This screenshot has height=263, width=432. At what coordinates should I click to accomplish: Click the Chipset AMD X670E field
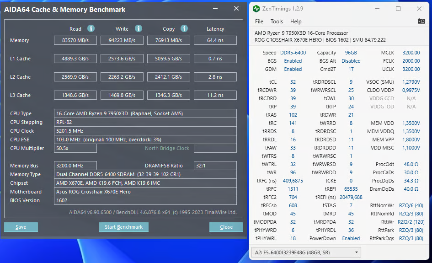pyautogui.click(x=145, y=183)
